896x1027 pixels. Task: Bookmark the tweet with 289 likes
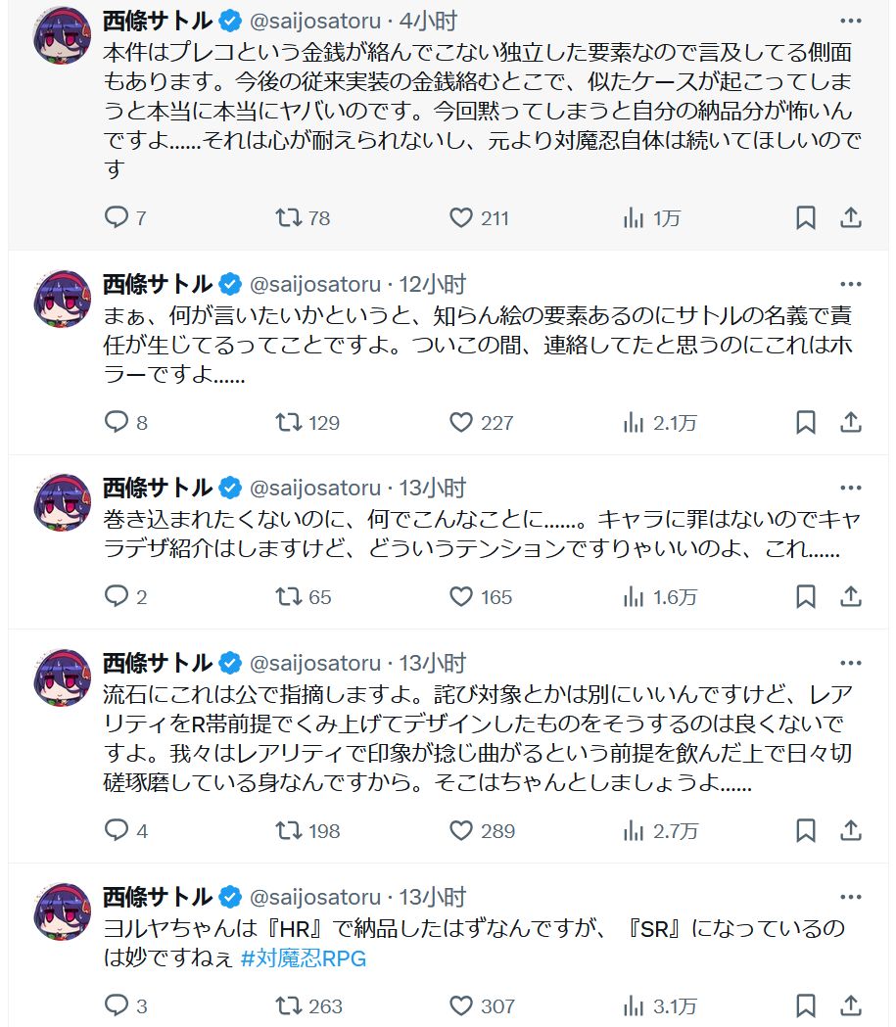click(805, 831)
